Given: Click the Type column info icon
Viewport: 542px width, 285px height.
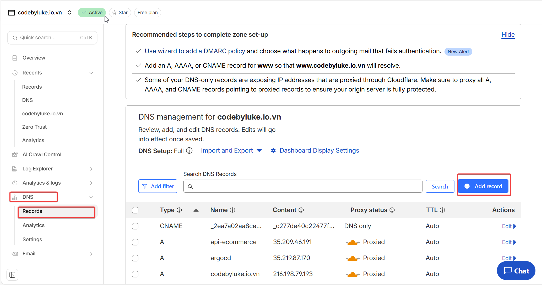Looking at the screenshot, I should coord(179,210).
